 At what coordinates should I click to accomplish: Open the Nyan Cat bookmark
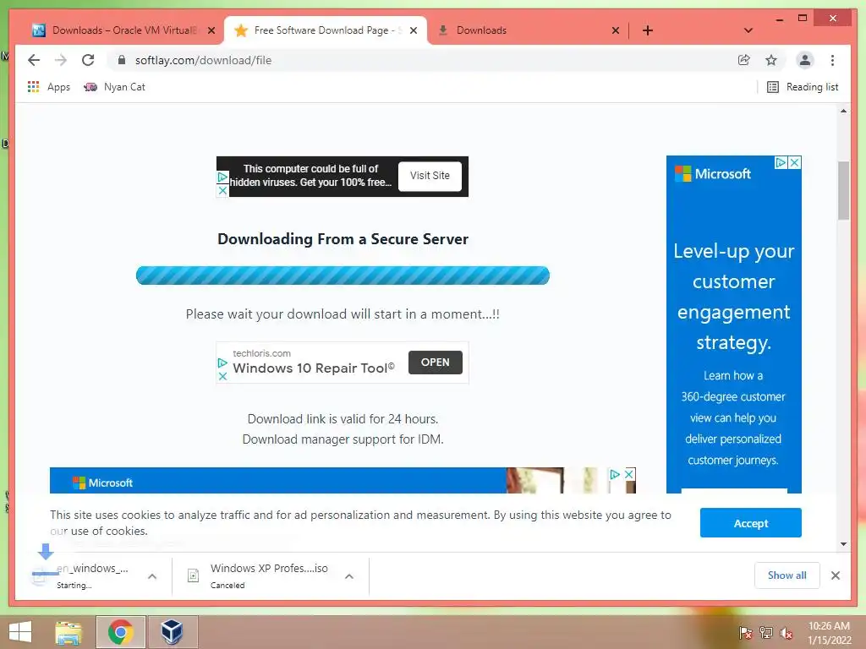(x=114, y=87)
